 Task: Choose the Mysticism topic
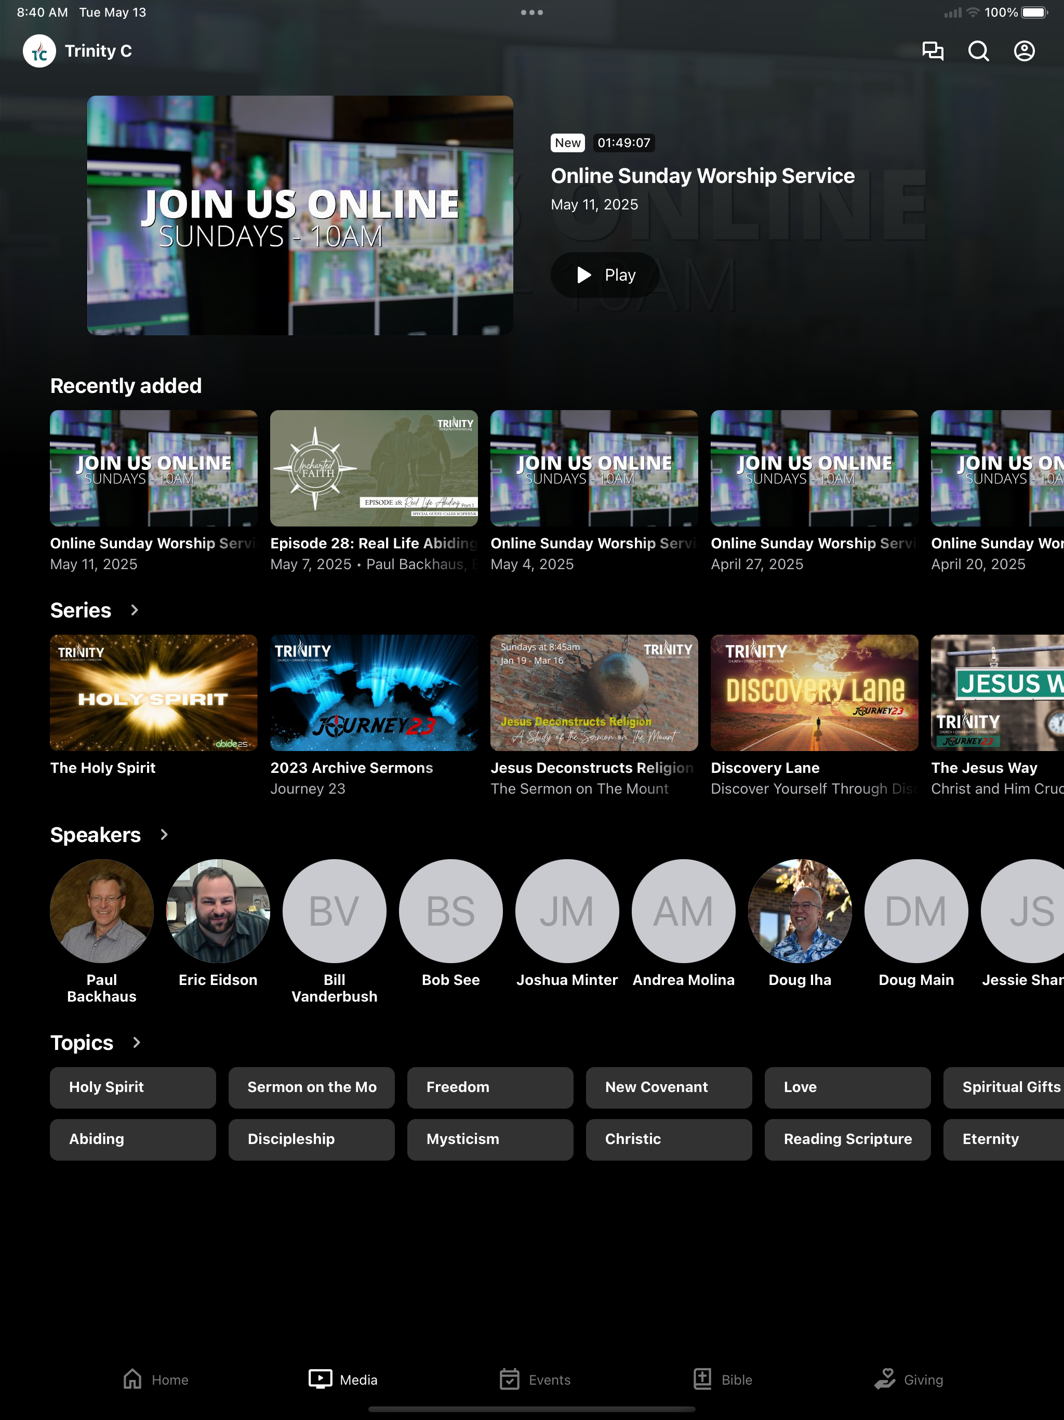click(x=490, y=1139)
